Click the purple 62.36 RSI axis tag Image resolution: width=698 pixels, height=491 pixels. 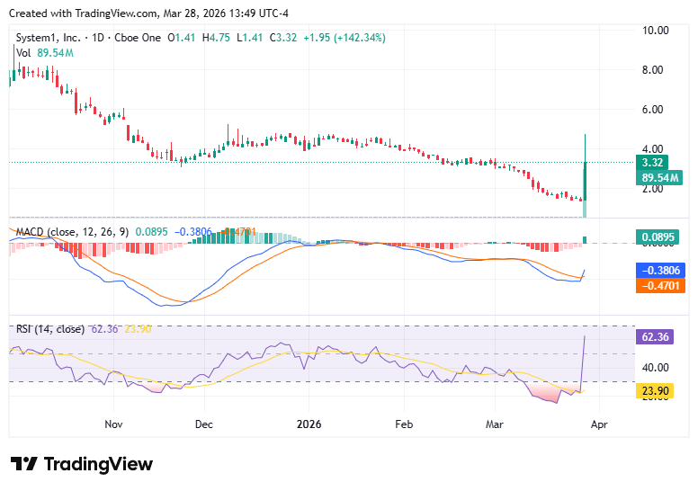click(x=656, y=337)
